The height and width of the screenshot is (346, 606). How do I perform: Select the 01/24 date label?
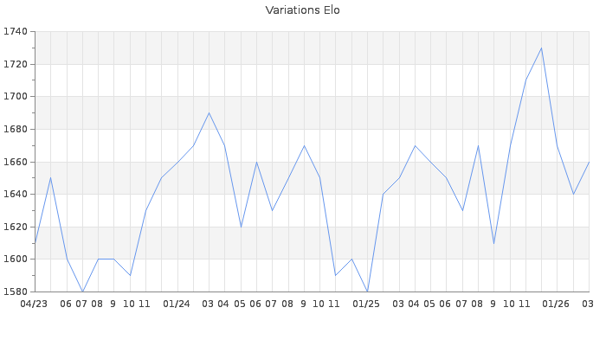pos(177,304)
